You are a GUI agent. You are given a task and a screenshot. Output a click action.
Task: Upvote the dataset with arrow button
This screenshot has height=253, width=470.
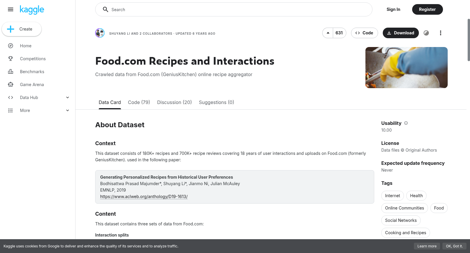328,33
